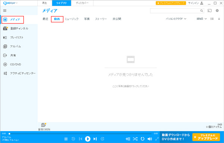224x143 pixels.
Task: Select the 写真 filter tab
Action: pos(87,19)
